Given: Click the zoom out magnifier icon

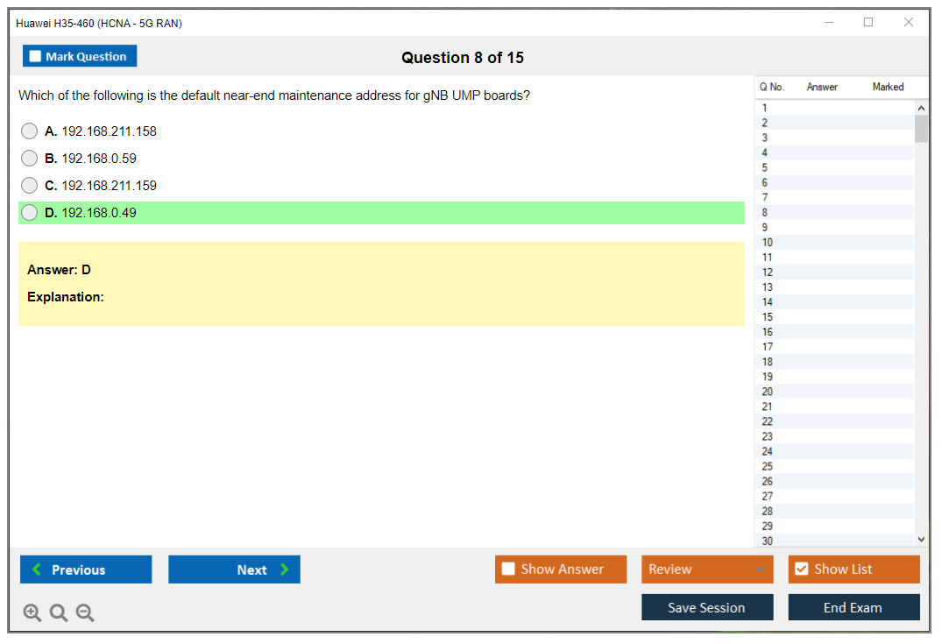Looking at the screenshot, I should [85, 613].
